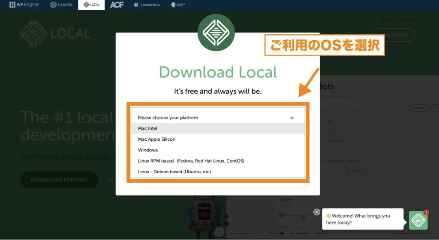Dismiss the welcome chat bubble
Screen dimensions: 439x240
[316, 212]
